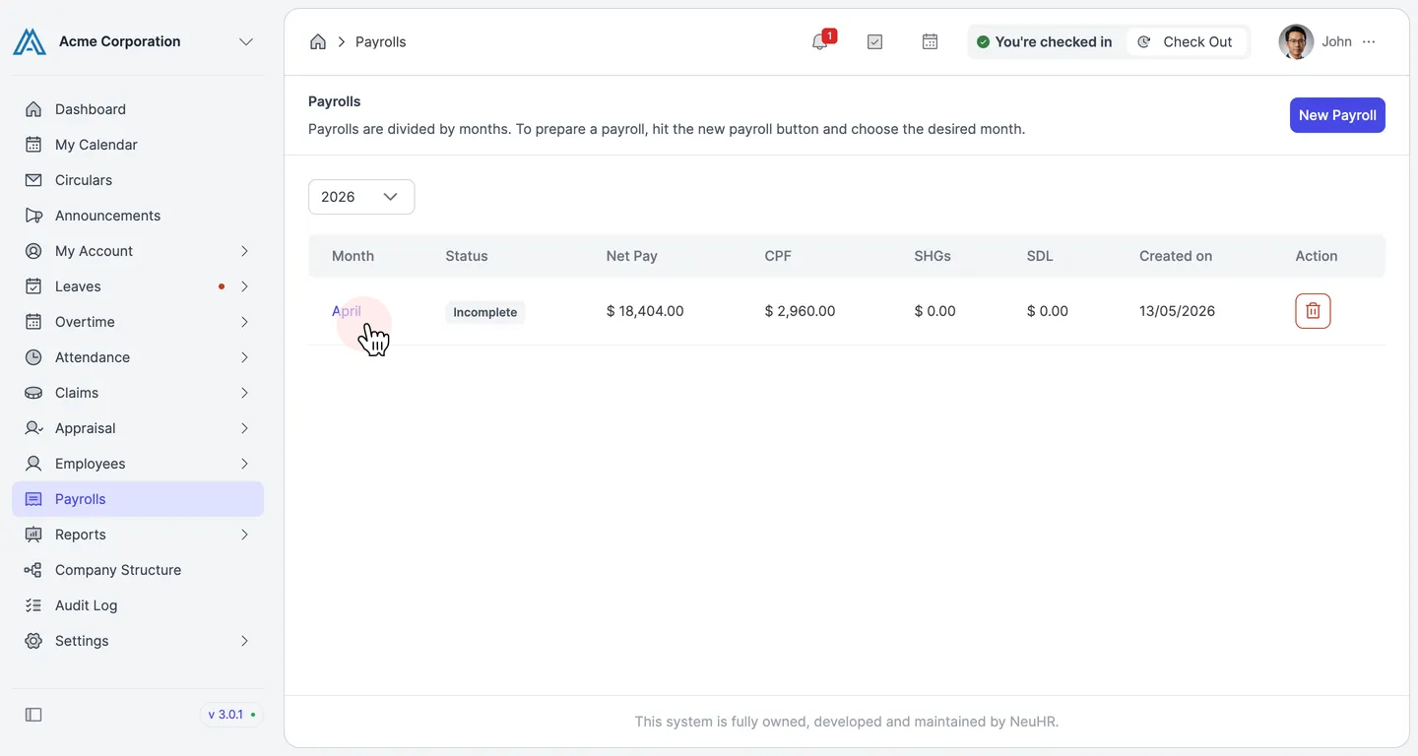Click the Payrolls breadcrumb link
Image resolution: width=1418 pixels, height=756 pixels.
tap(380, 41)
